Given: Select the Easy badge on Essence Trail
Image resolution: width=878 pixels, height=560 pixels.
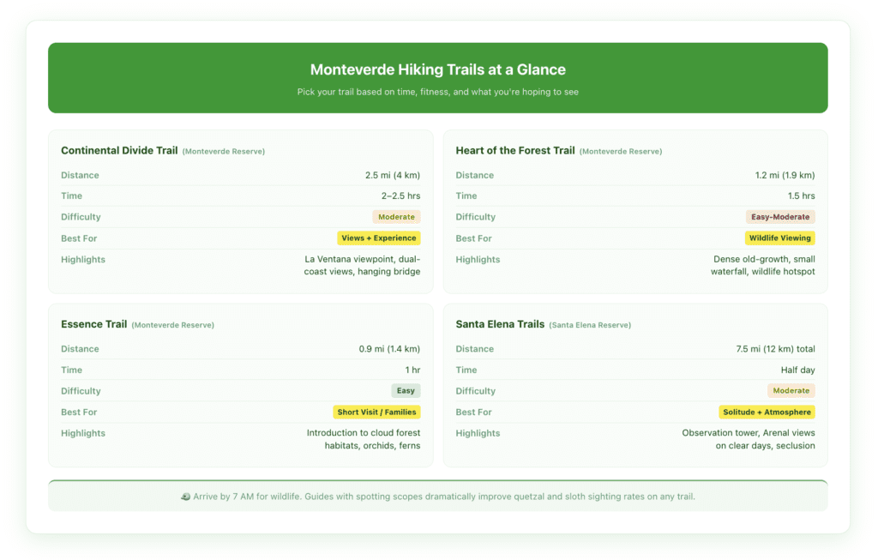Looking at the screenshot, I should pos(405,390).
